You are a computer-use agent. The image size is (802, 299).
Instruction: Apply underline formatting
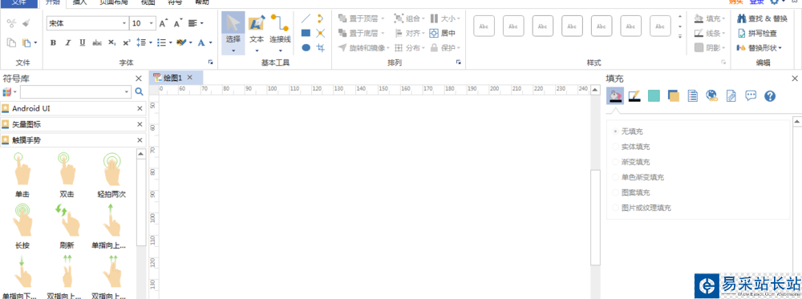point(83,43)
